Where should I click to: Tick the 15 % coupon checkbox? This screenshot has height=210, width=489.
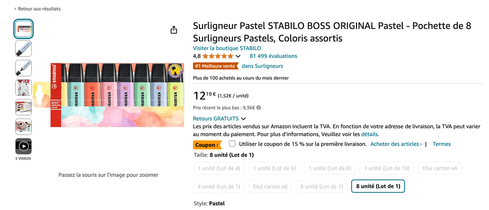[232, 144]
